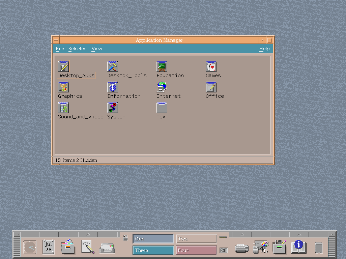This screenshot has width=346, height=259.
Task: Lock the screen using the padlock icon
Action: pos(125,238)
